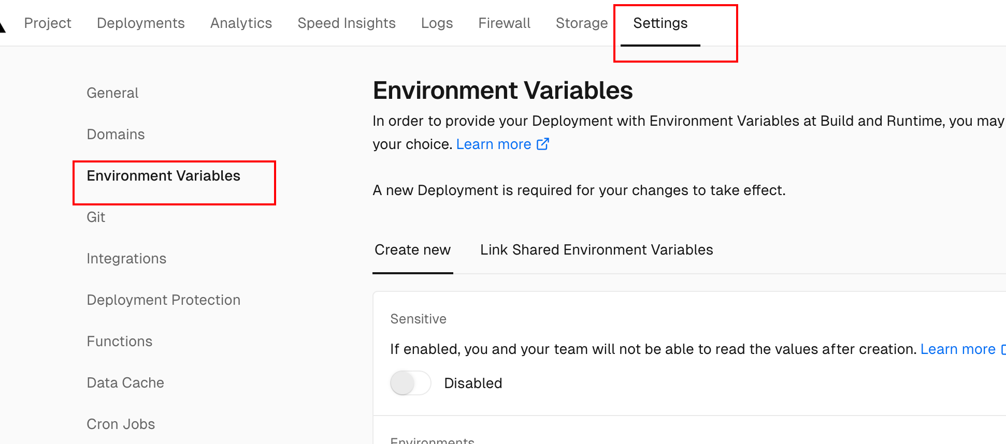Click Learn more link about Sensitive values
The height and width of the screenshot is (444, 1006).
957,349
